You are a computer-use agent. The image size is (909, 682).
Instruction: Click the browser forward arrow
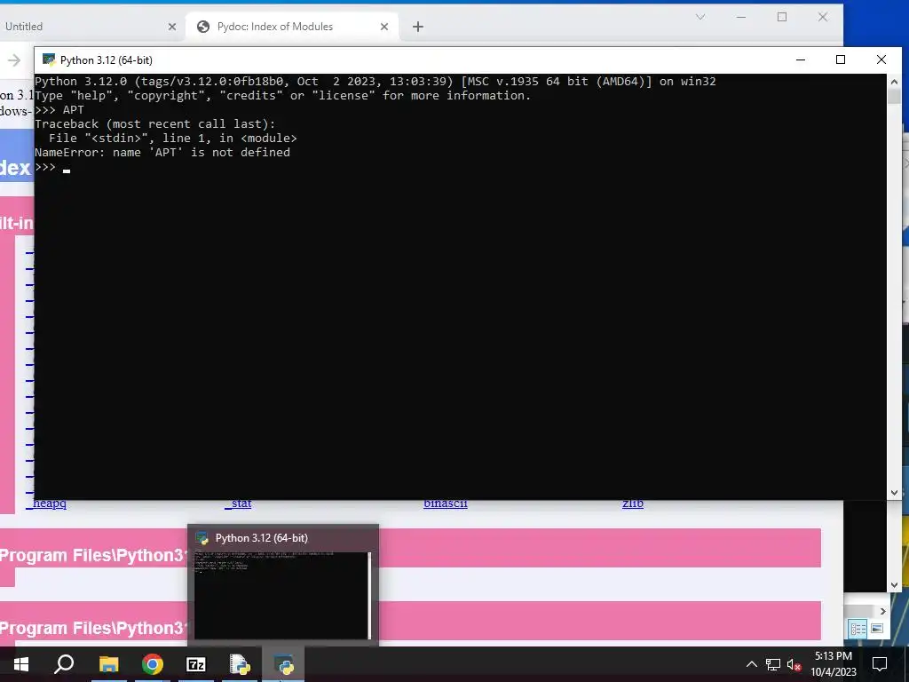point(14,60)
